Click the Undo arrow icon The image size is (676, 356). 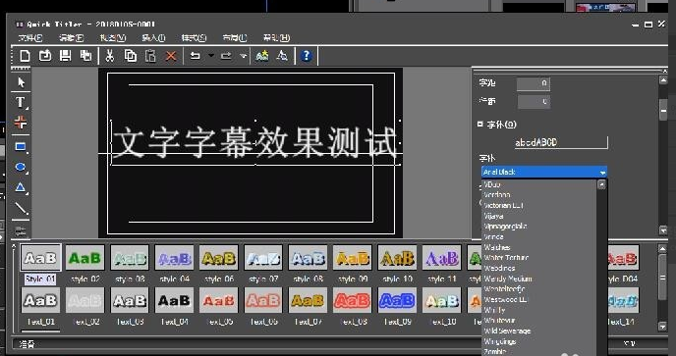196,56
